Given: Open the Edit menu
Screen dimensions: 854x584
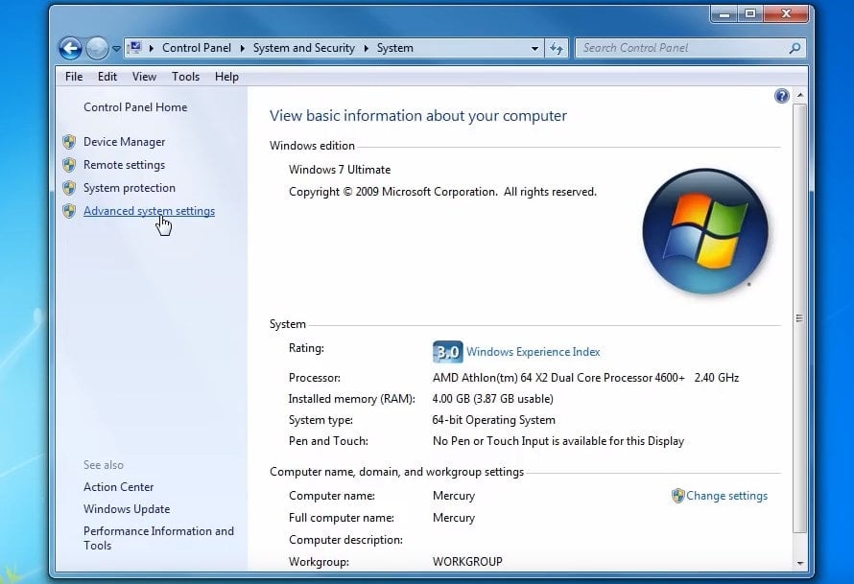Looking at the screenshot, I should pos(107,77).
